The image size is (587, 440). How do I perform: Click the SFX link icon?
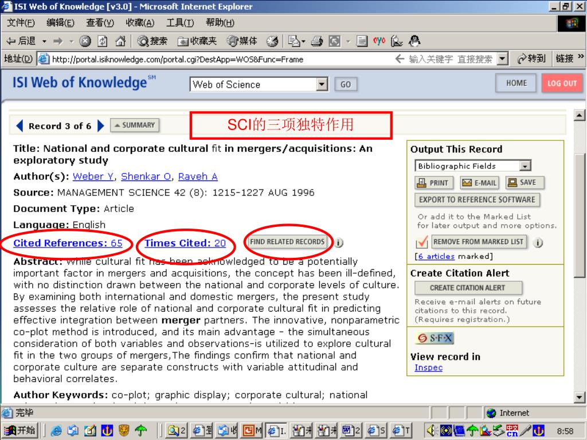pos(435,338)
